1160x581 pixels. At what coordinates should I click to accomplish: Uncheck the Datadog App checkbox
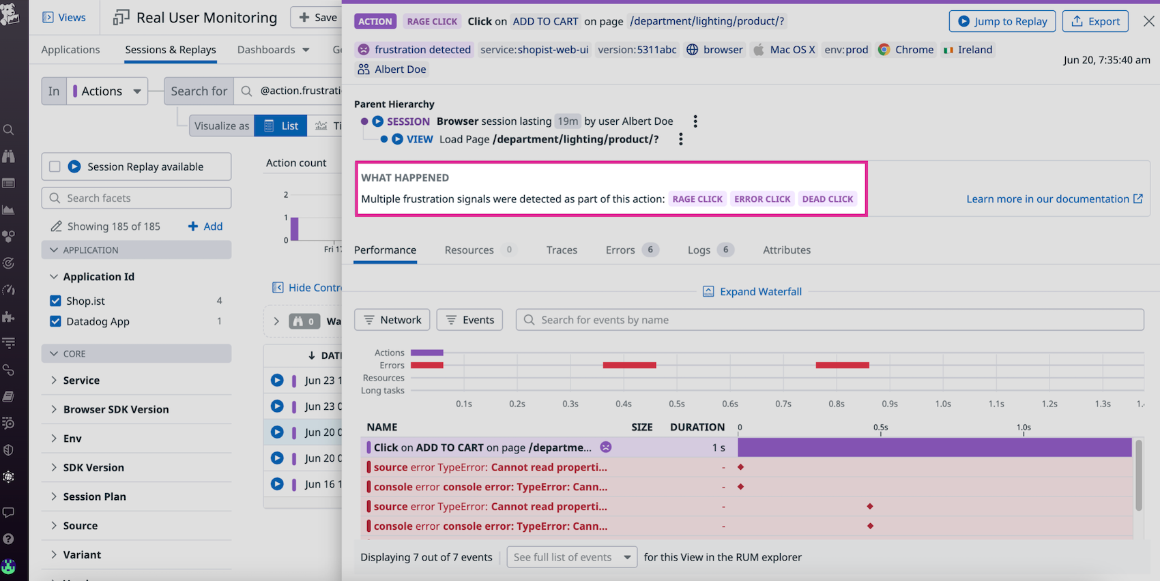tap(56, 321)
